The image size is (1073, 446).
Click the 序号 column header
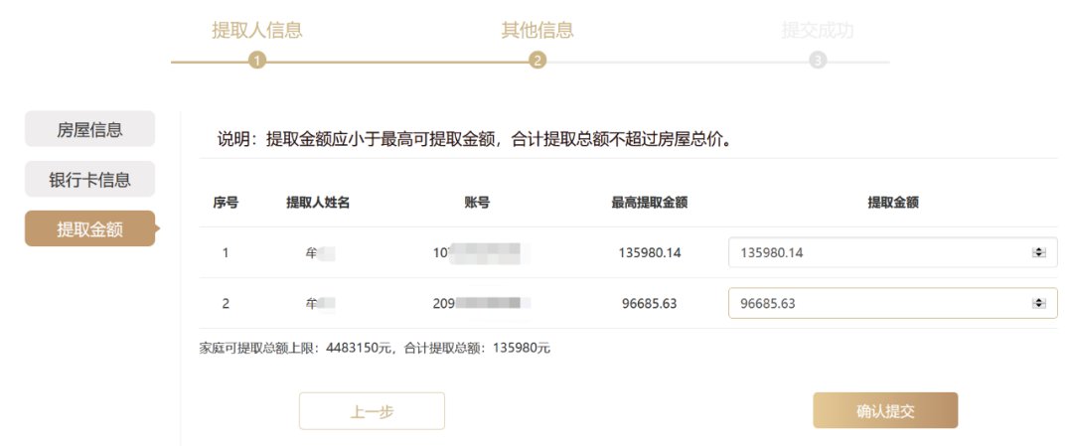pos(226,203)
